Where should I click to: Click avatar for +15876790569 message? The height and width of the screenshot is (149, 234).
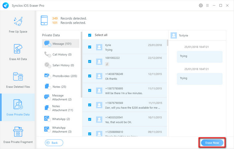click(99, 105)
